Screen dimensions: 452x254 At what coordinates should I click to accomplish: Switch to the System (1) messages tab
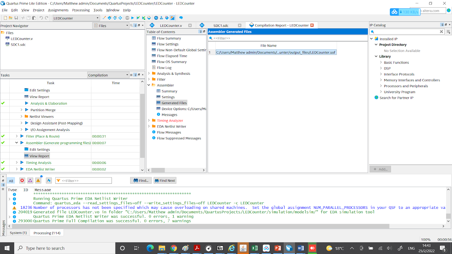tap(18, 233)
